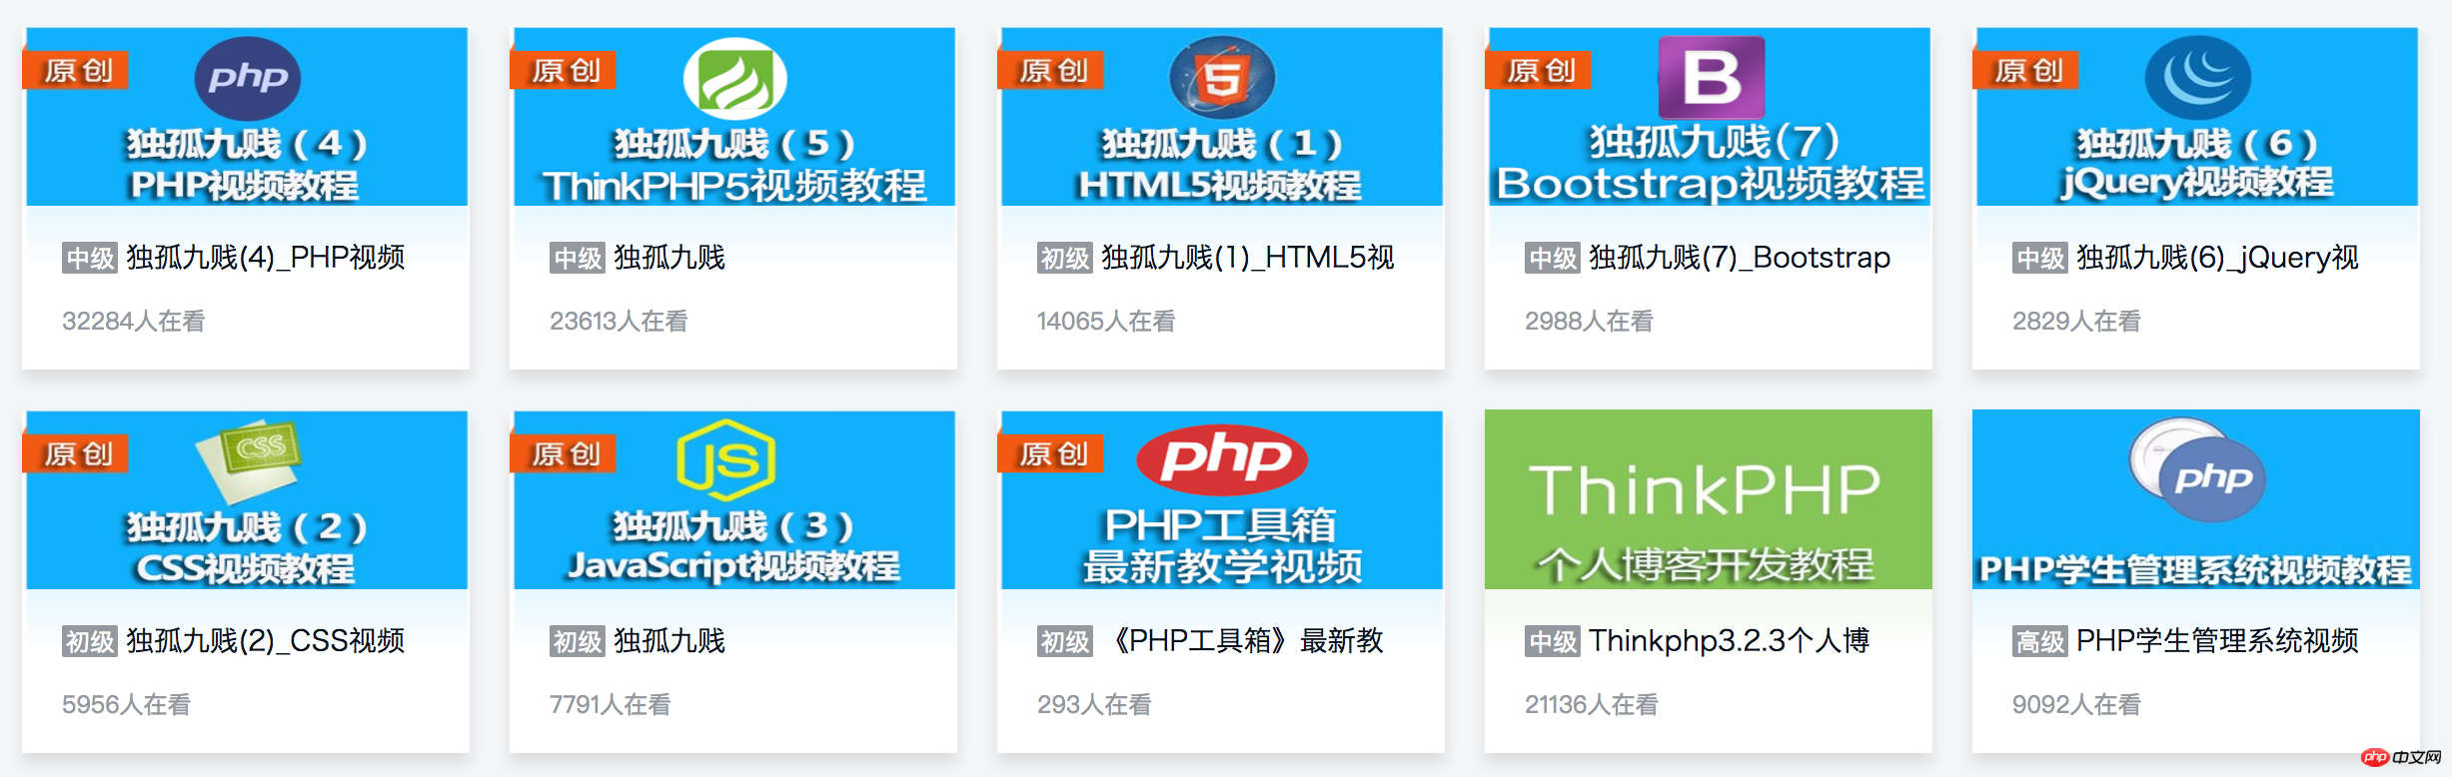Click the PHP elephant logo on course (4)
The width and height of the screenshot is (2452, 777).
pyautogui.click(x=247, y=78)
